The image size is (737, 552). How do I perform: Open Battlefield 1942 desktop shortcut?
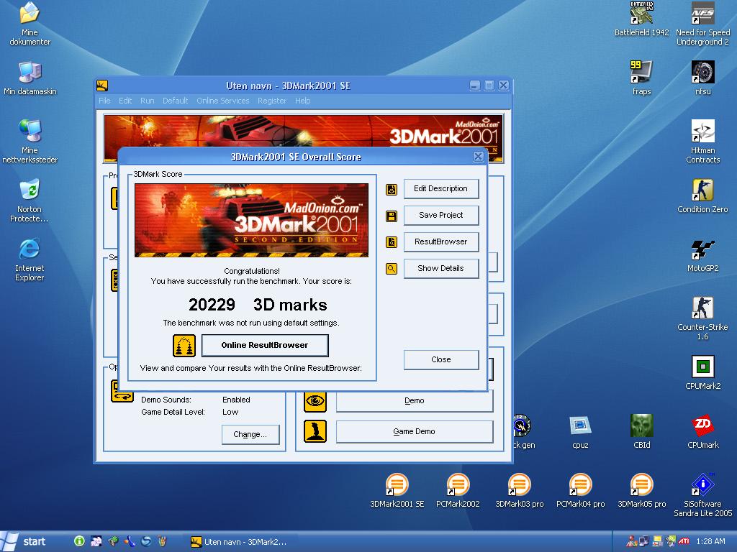point(641,19)
